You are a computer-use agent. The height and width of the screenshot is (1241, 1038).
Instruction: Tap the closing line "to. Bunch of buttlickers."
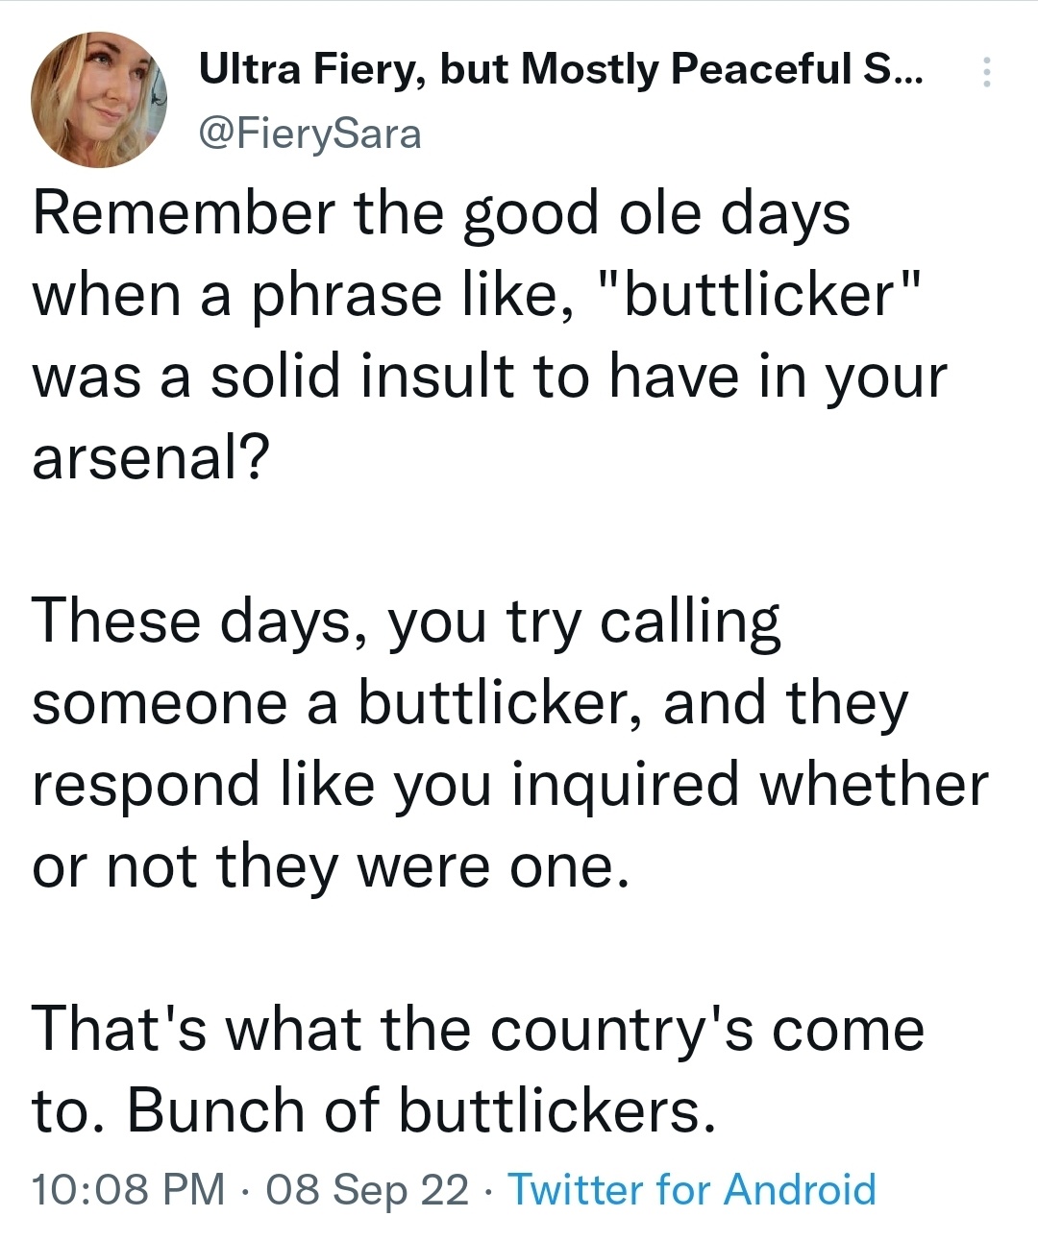(x=375, y=1111)
